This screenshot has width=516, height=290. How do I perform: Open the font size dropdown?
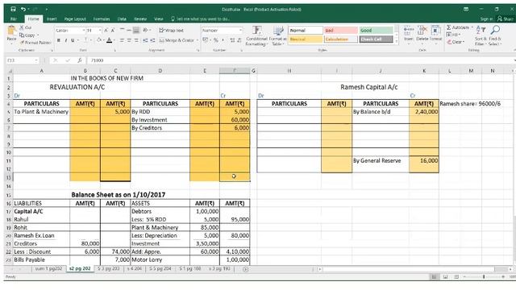[100, 31]
